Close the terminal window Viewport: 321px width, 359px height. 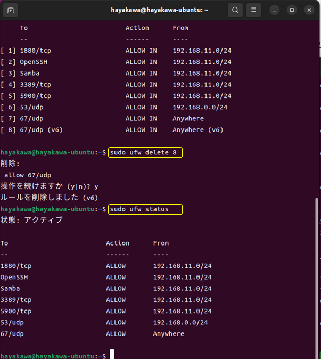309,10
